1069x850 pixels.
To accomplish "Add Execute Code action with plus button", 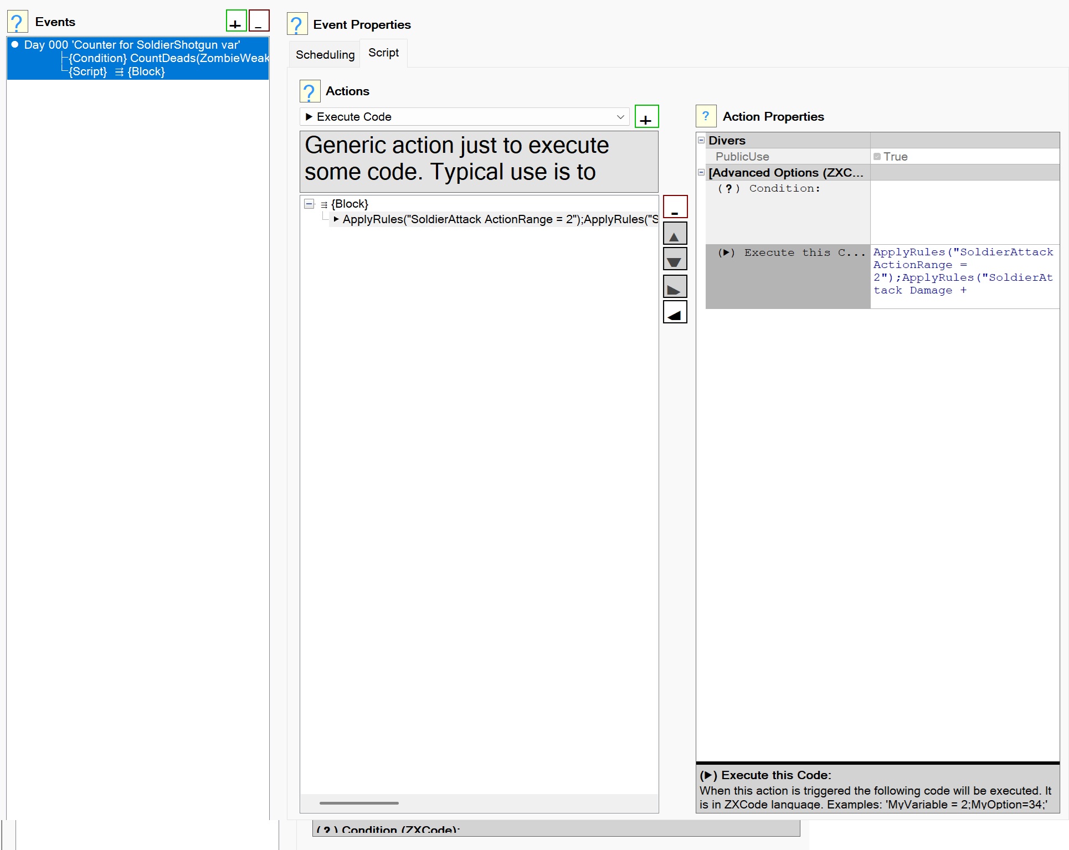I will point(646,117).
